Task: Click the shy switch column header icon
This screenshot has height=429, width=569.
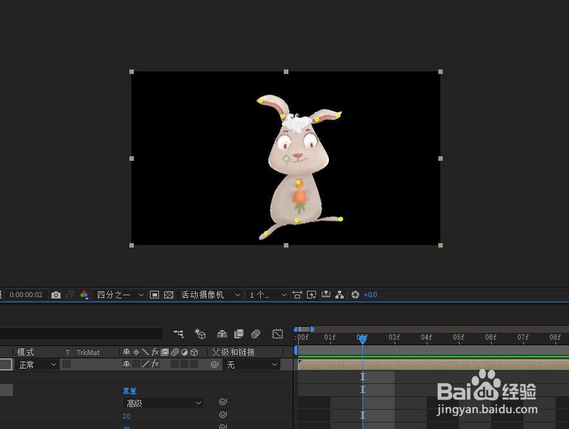Action: click(x=126, y=352)
